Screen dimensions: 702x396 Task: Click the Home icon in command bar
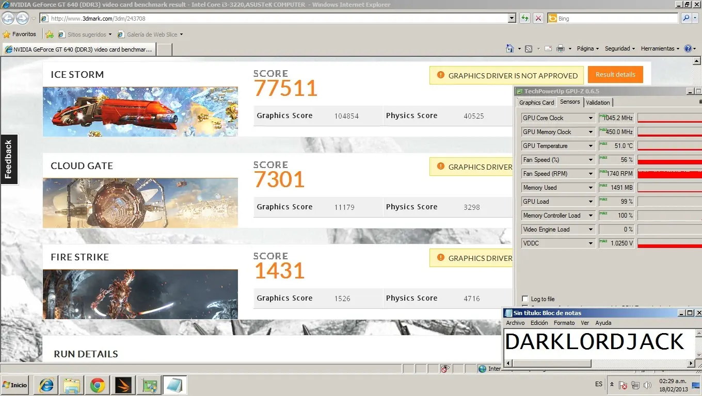click(x=510, y=48)
